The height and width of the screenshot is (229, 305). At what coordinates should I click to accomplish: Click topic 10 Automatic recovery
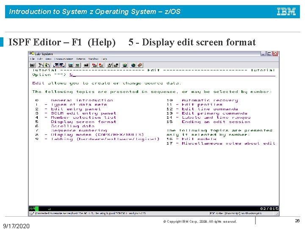(202, 100)
